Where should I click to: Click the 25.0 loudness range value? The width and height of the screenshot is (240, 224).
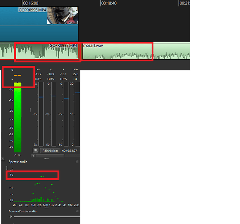pos(75,74)
